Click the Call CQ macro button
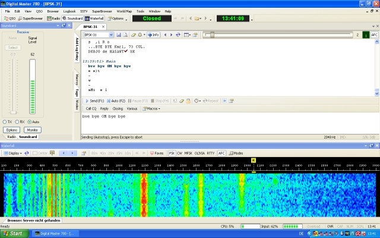 91,109
